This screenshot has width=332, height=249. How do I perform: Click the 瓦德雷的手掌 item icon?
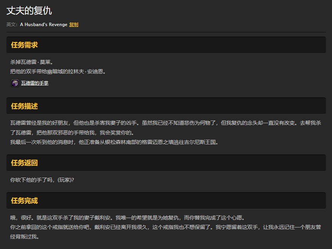[15, 83]
